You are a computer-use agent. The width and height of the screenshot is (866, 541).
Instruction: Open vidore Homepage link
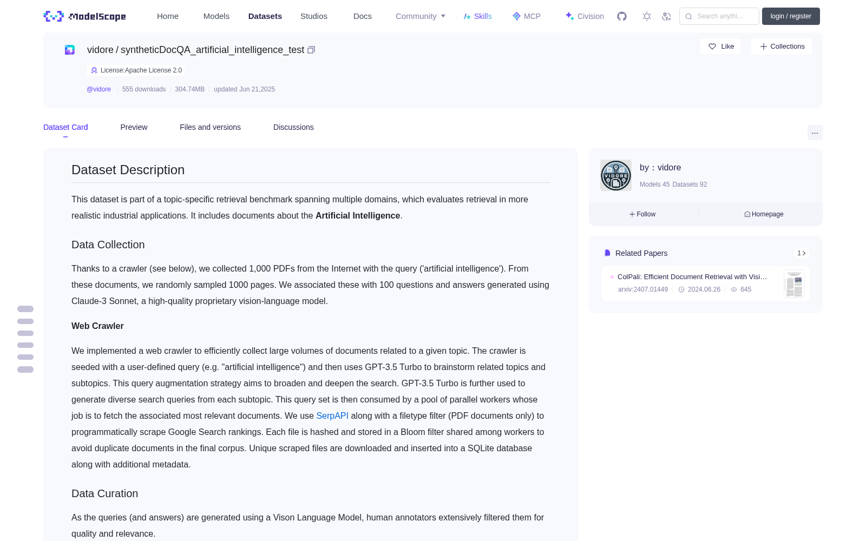tap(764, 214)
